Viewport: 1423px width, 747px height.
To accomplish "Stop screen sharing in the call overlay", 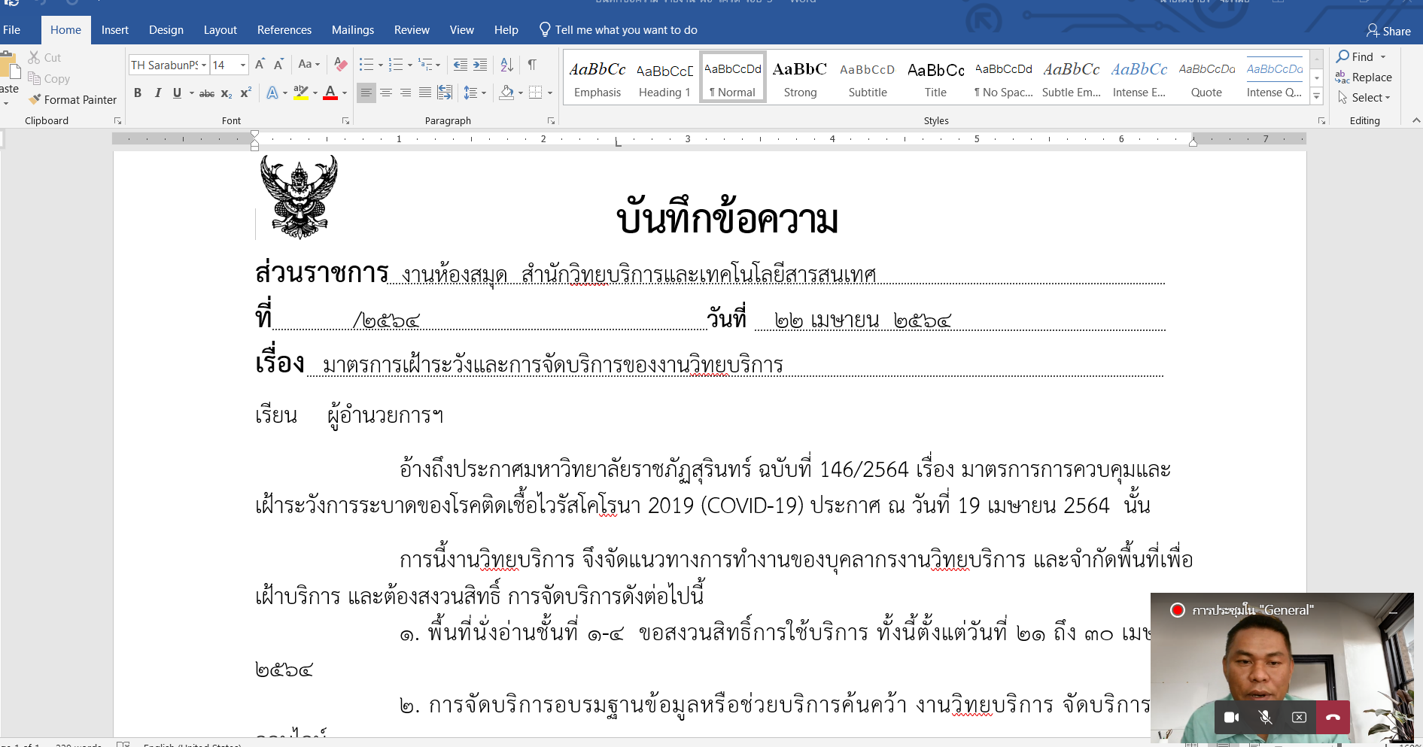I will click(x=1299, y=717).
